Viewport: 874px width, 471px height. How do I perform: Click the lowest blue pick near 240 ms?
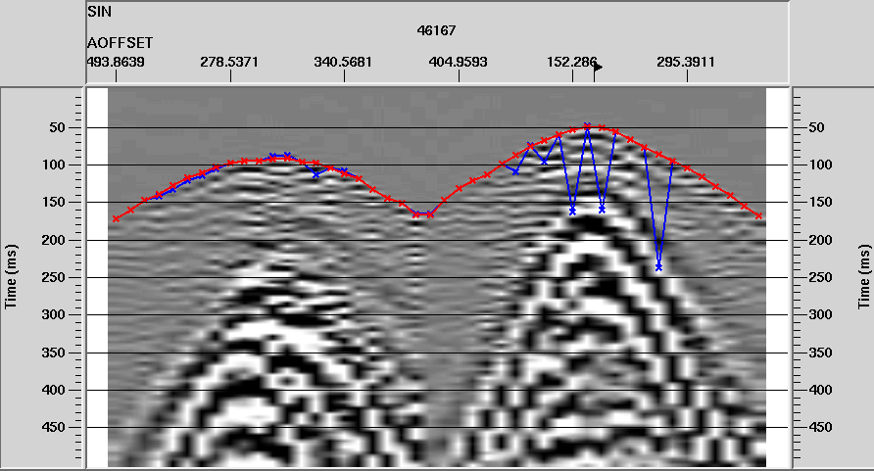[x=658, y=267]
